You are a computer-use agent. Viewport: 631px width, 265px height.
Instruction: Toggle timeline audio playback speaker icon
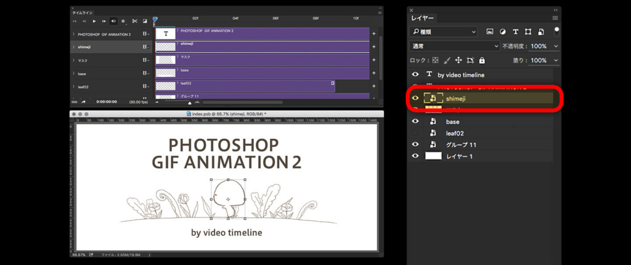[113, 21]
